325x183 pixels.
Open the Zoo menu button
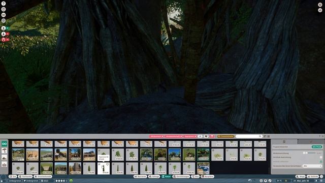pyautogui.click(x=13, y=176)
